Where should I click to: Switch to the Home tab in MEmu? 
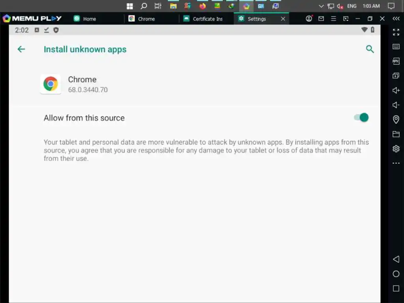[85, 19]
